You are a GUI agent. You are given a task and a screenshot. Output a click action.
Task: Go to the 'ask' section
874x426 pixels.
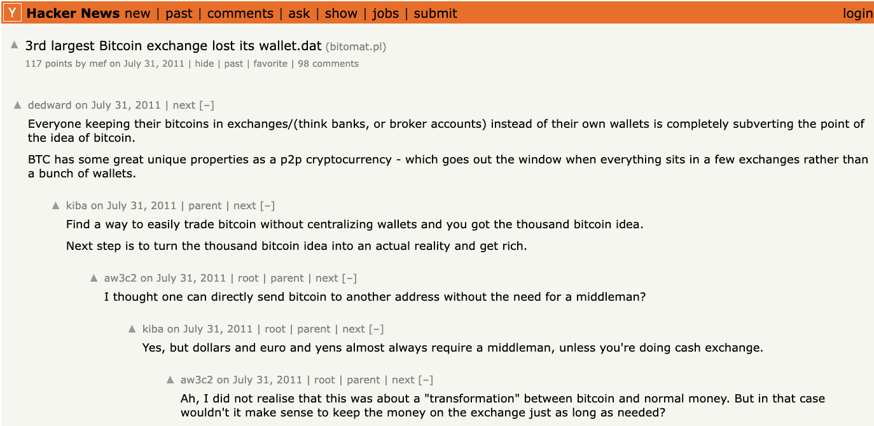coord(299,13)
